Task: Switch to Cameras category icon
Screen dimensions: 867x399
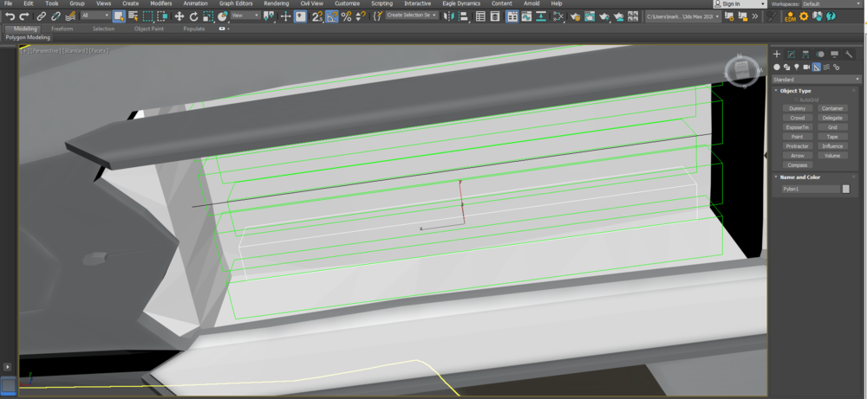Action: click(x=806, y=67)
